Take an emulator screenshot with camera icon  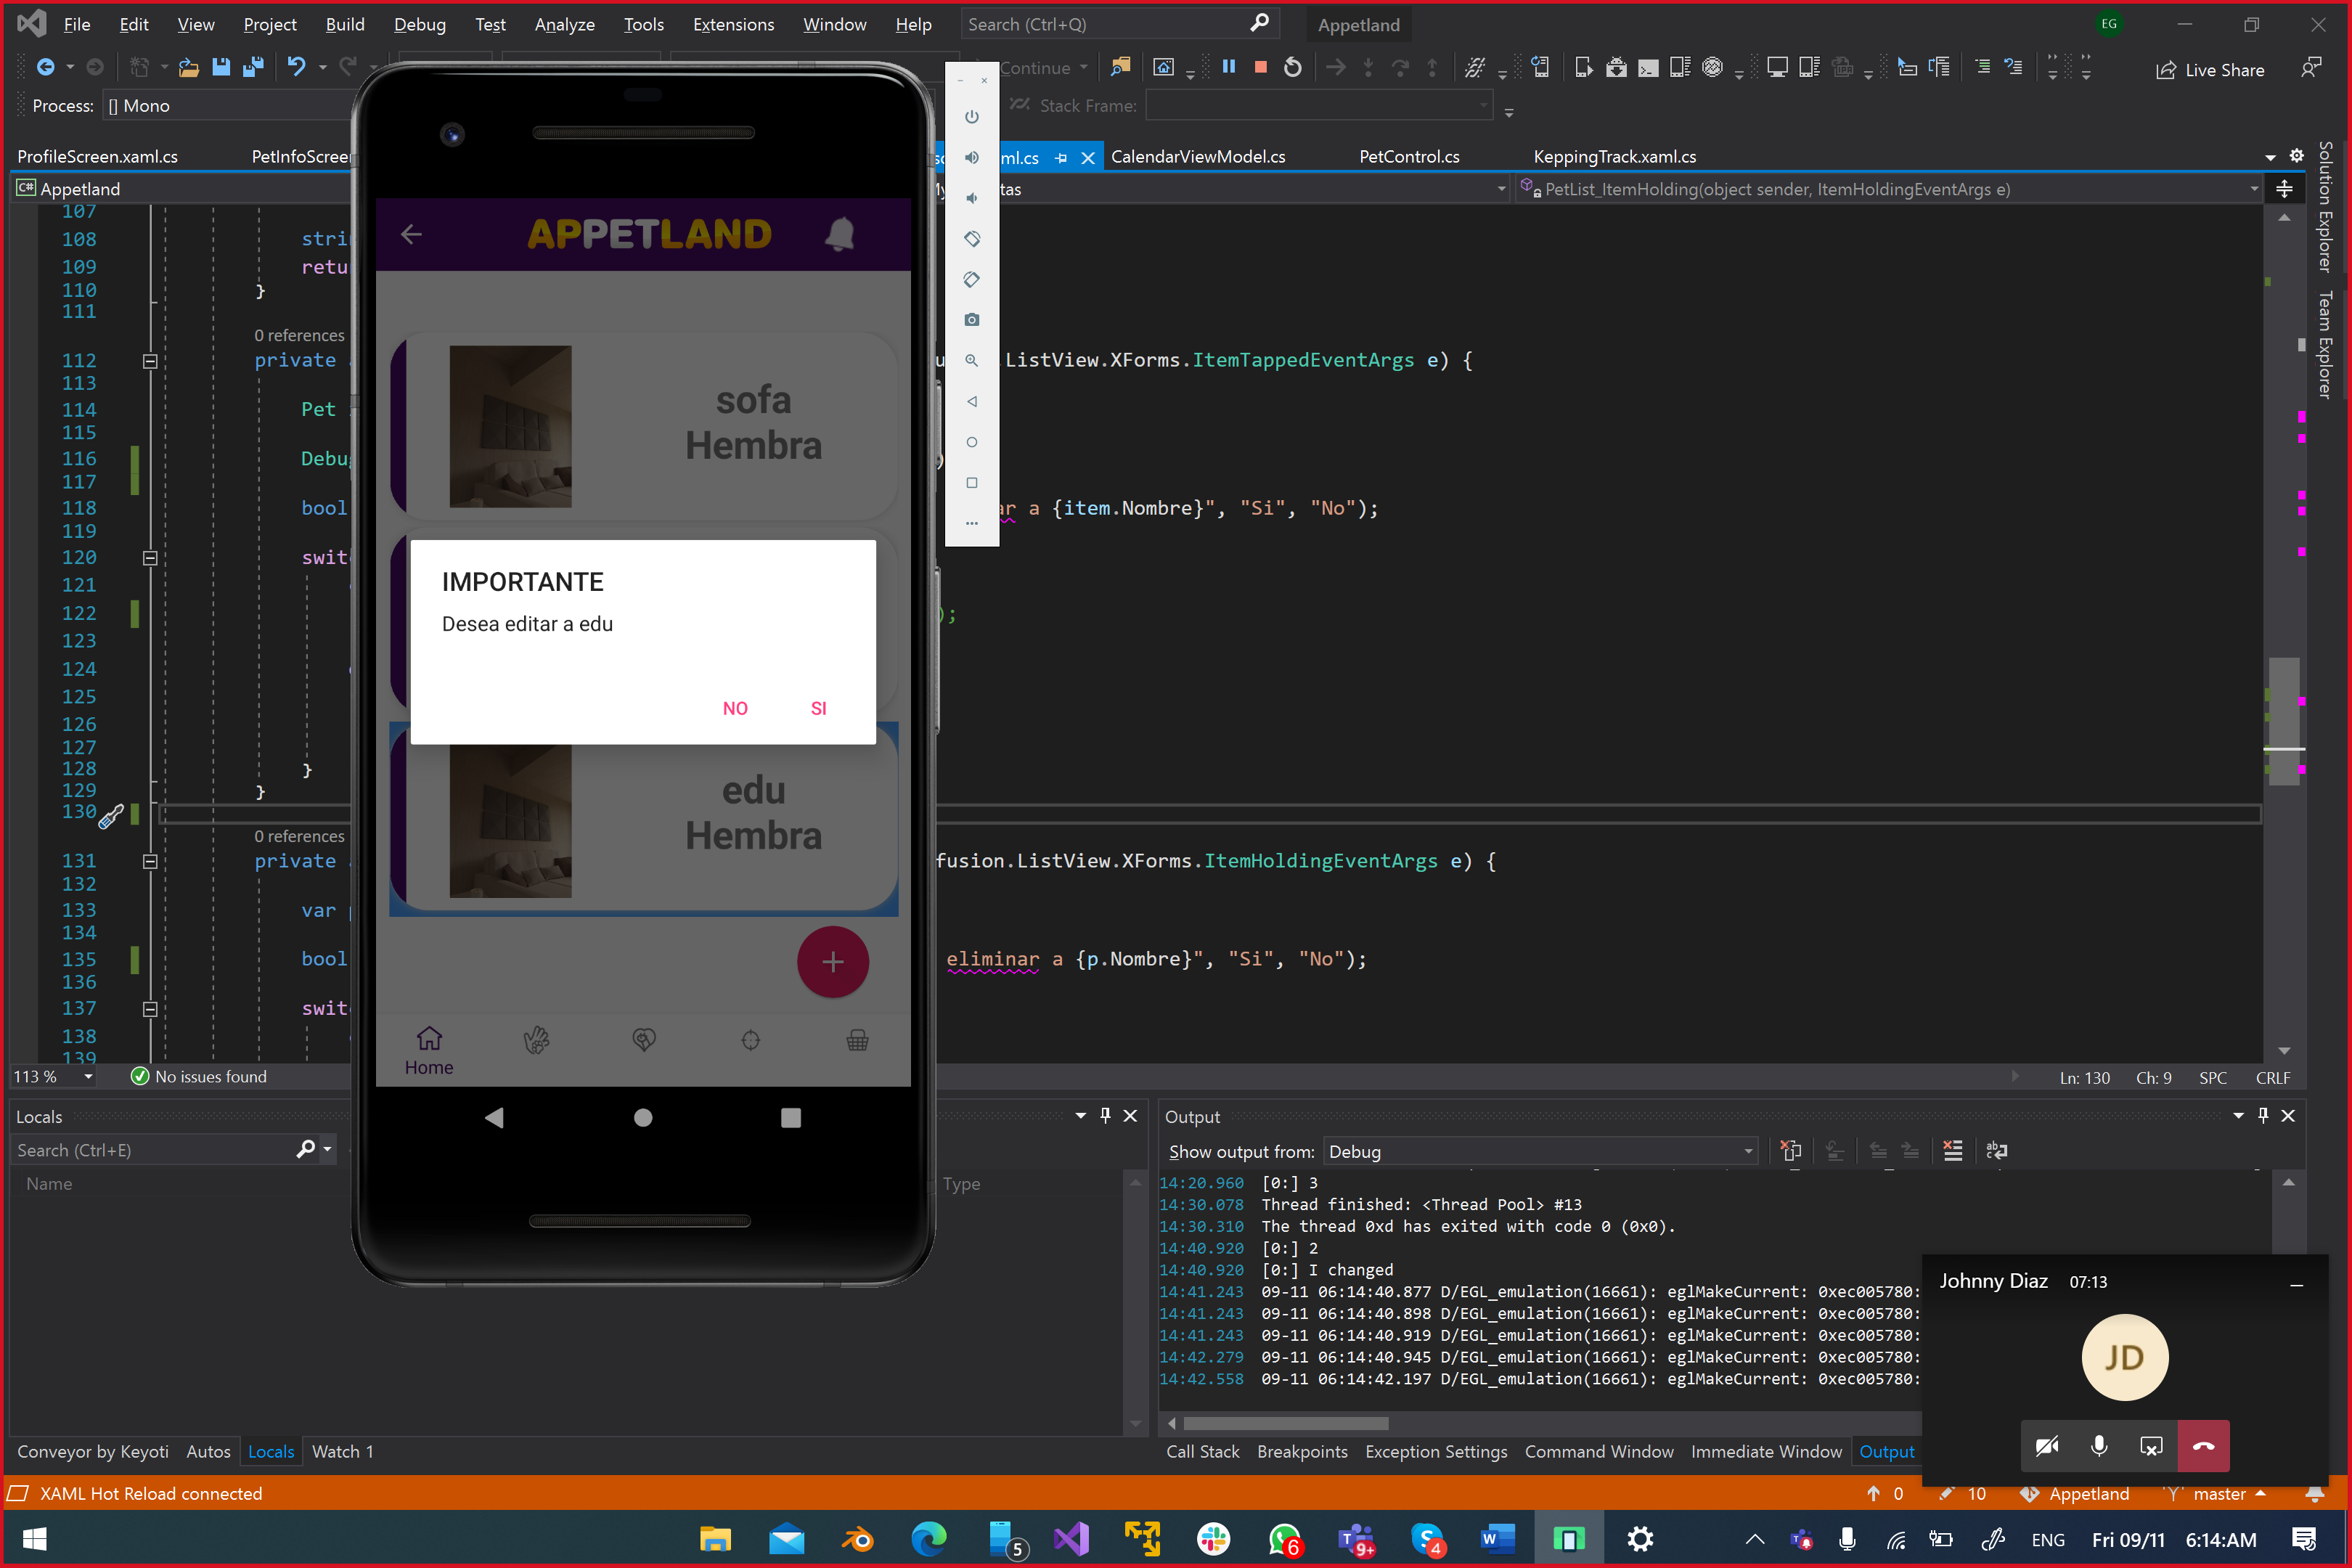pos(971,320)
